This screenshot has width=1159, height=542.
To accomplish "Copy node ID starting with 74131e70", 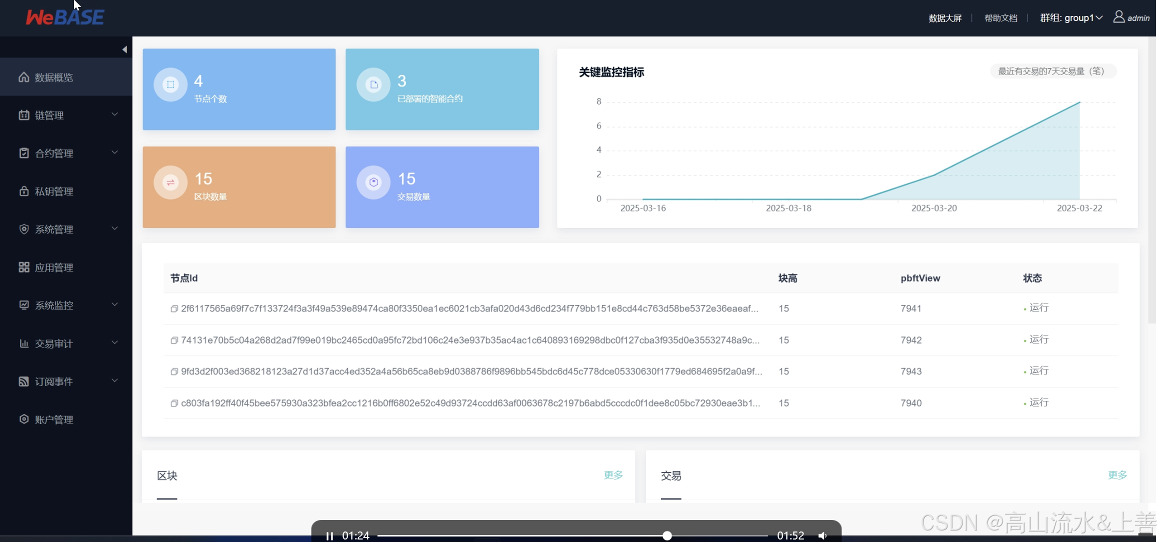I will tap(174, 340).
